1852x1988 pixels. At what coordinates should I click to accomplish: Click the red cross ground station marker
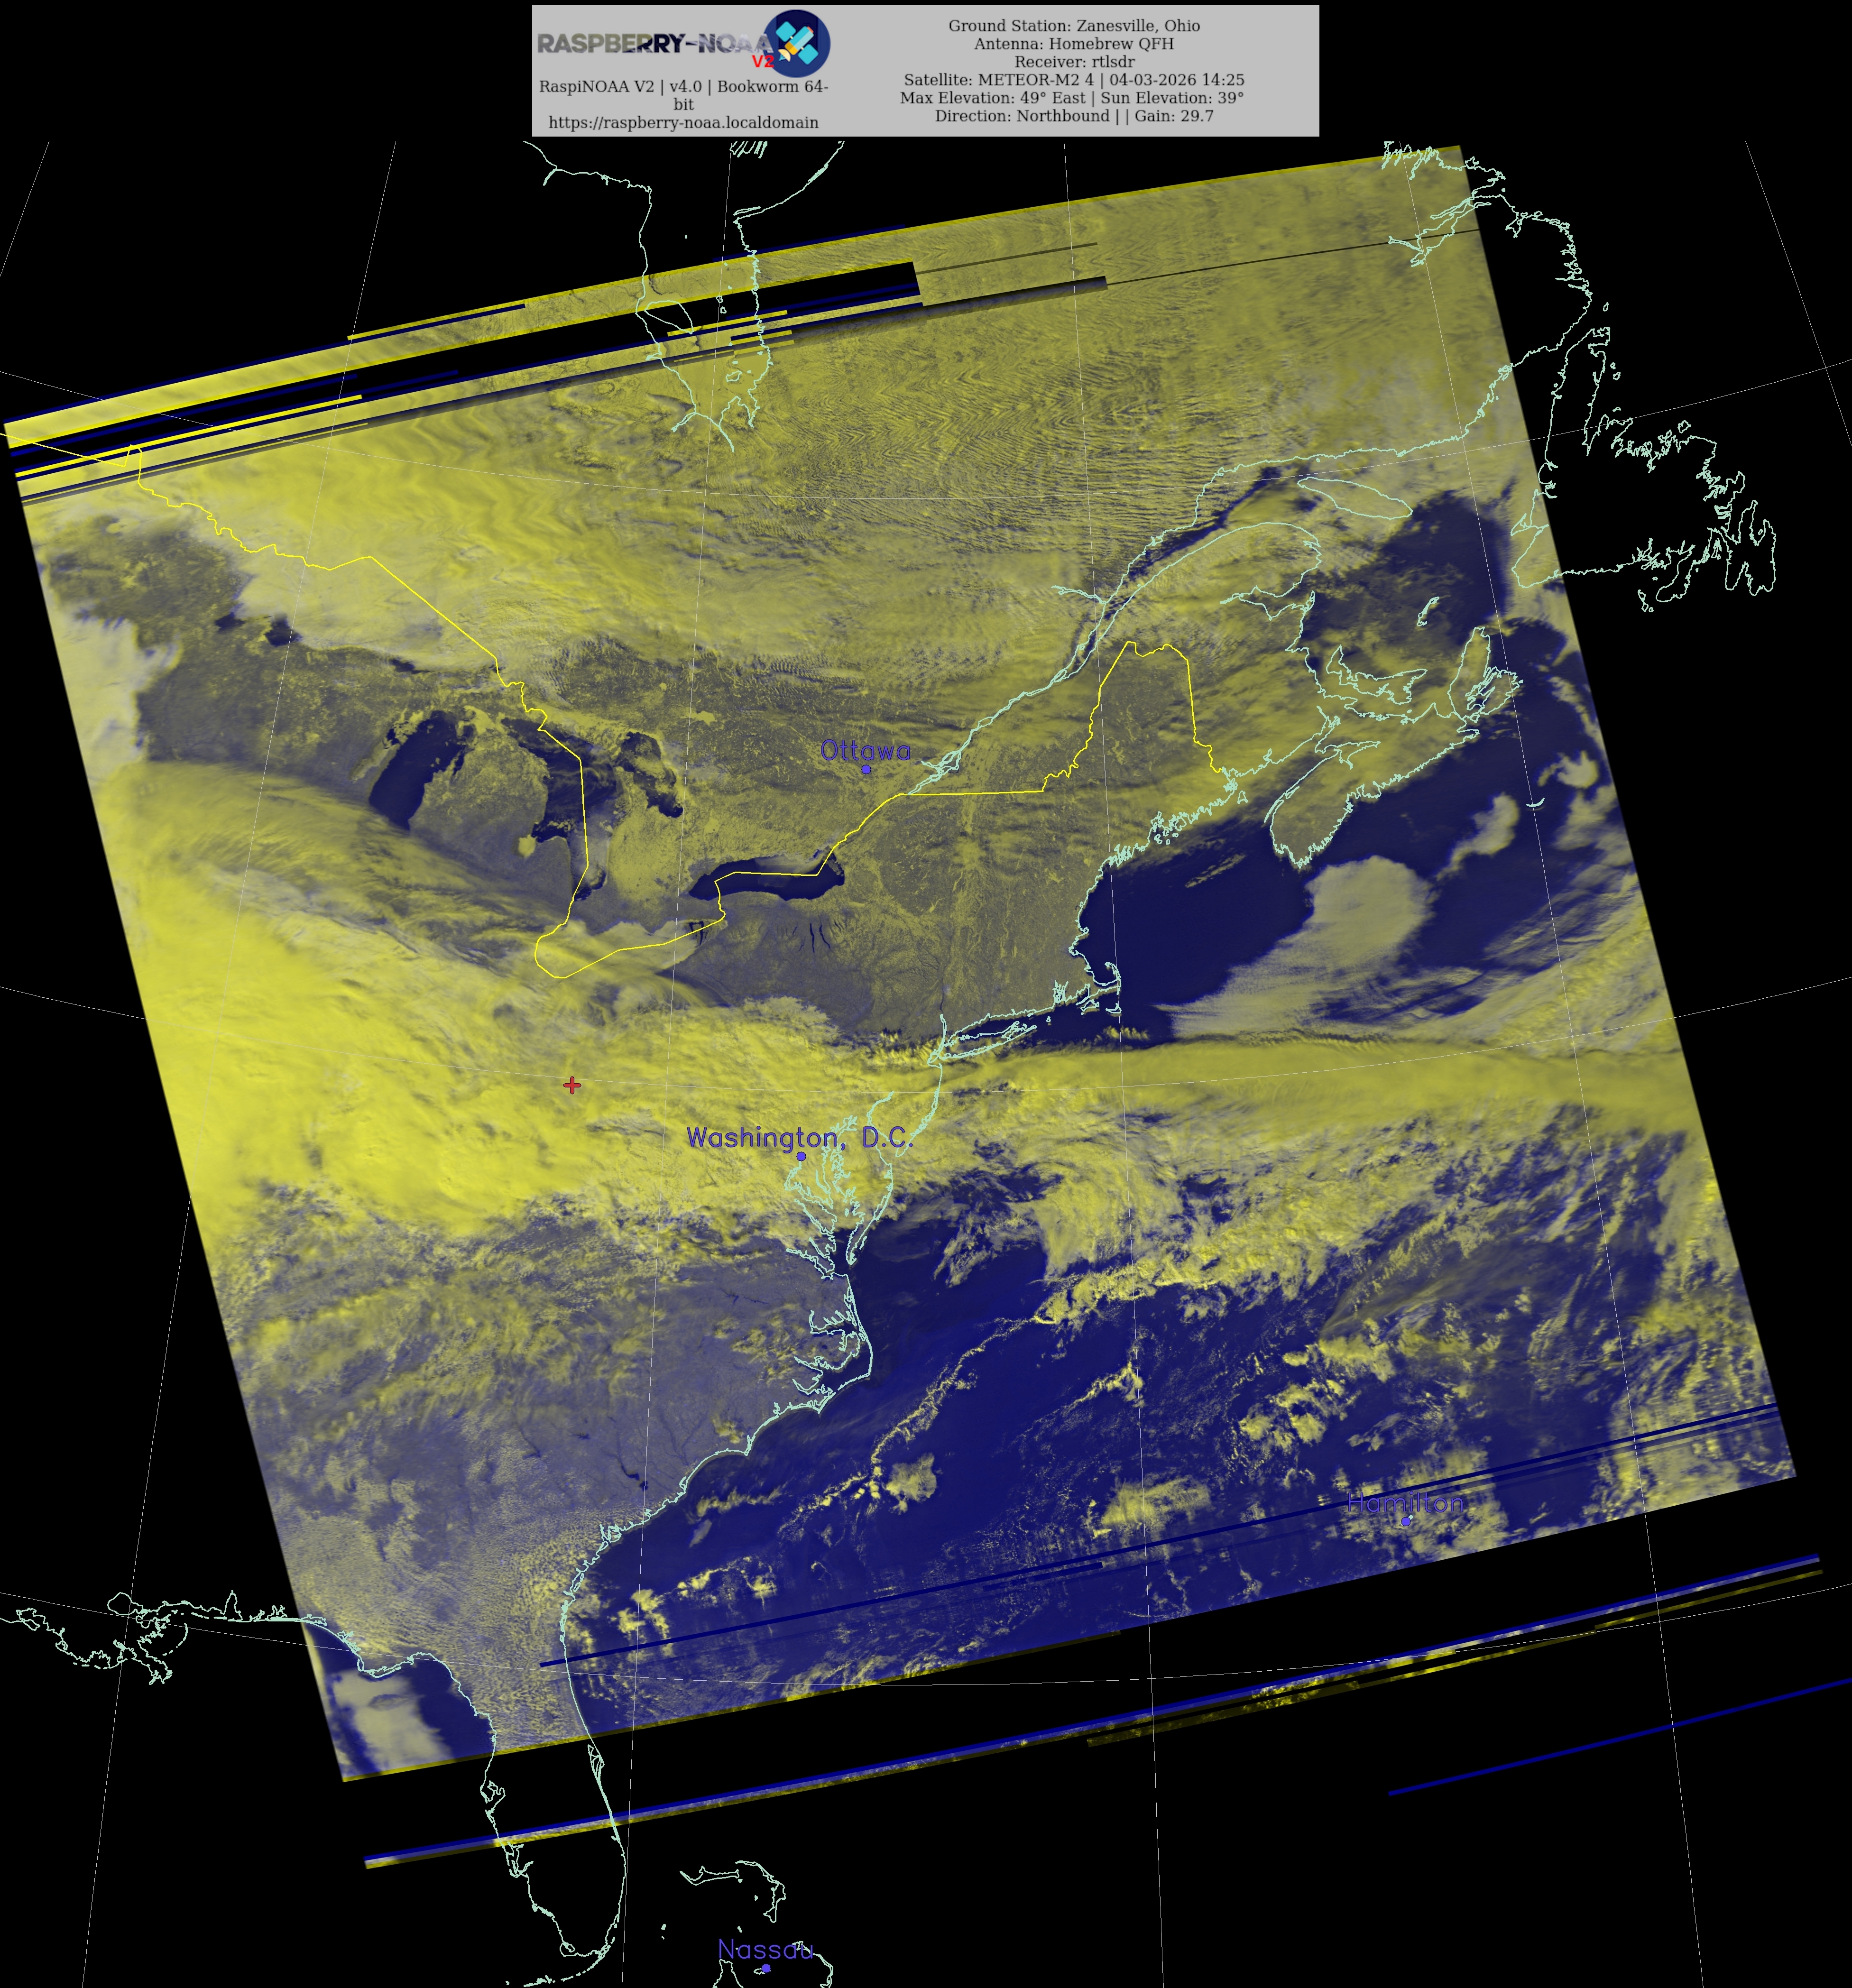click(572, 1085)
